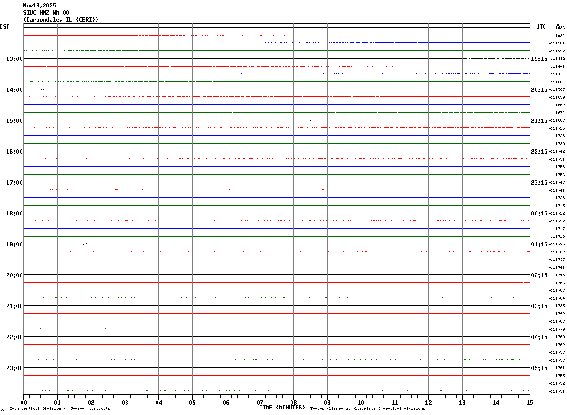Click the TIME (MINUTES) axis label
The width and height of the screenshot is (567, 415).
282,408
